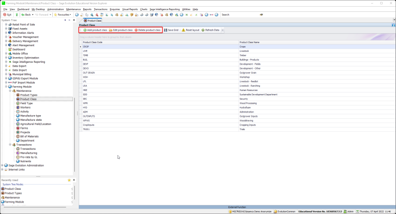Open the Favourites dropdown

click(x=64, y=15)
